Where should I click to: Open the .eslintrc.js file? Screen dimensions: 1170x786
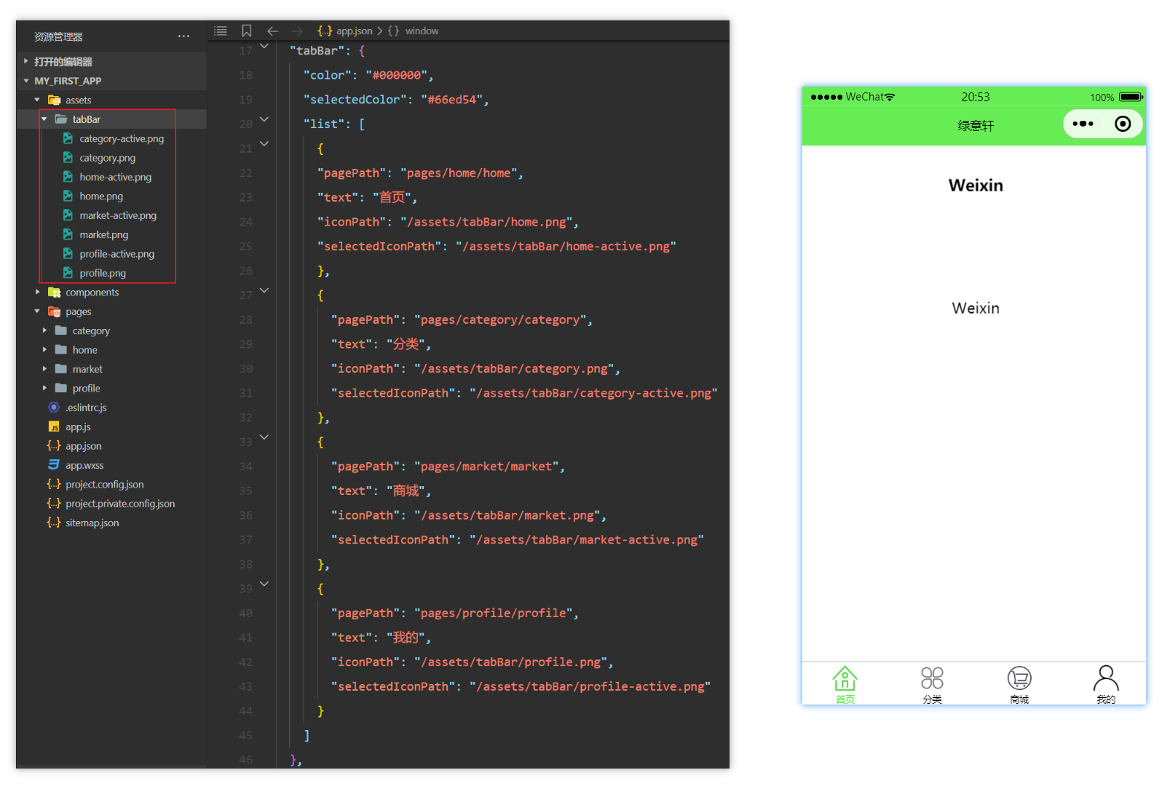(86, 408)
